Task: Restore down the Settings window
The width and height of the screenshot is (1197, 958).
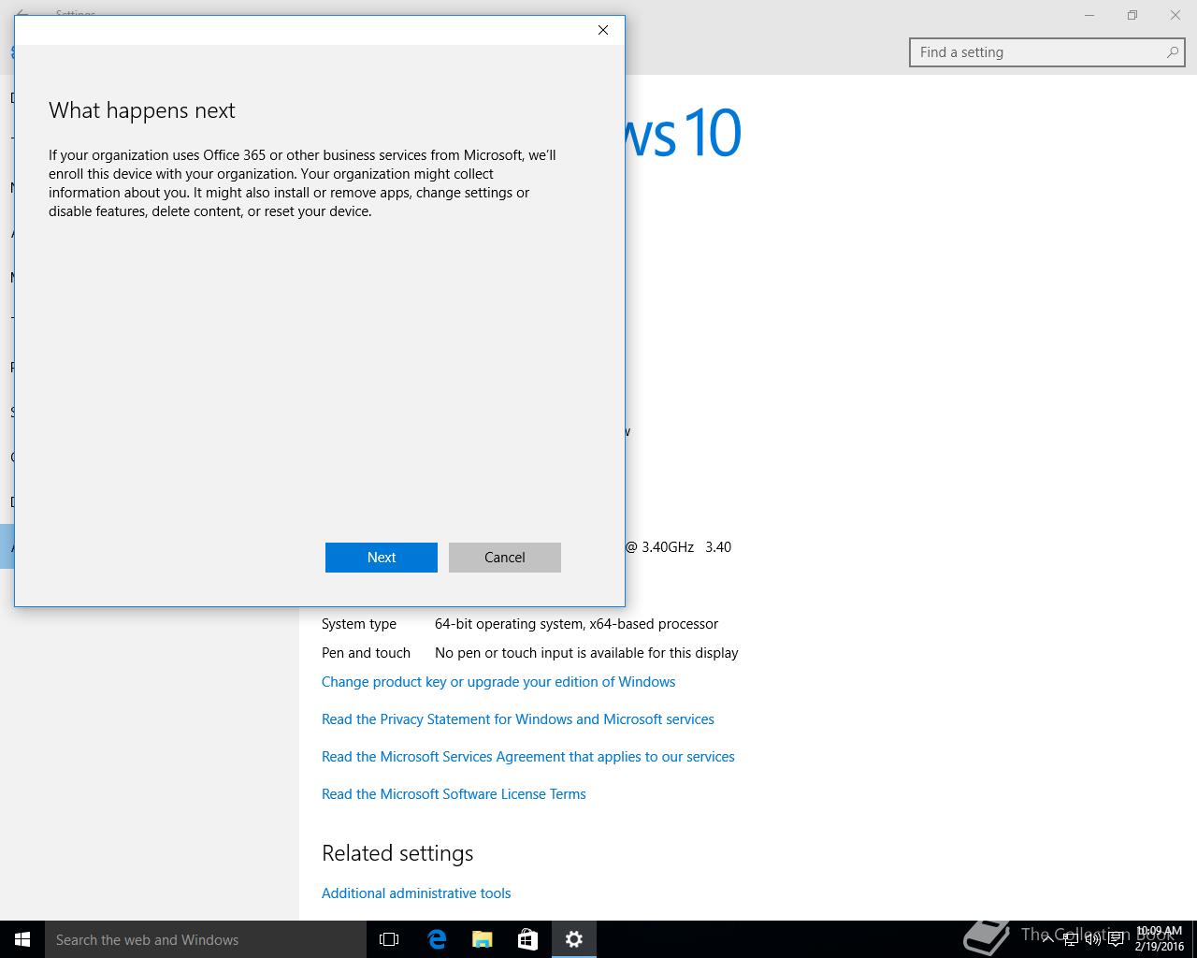Action: [1132, 15]
